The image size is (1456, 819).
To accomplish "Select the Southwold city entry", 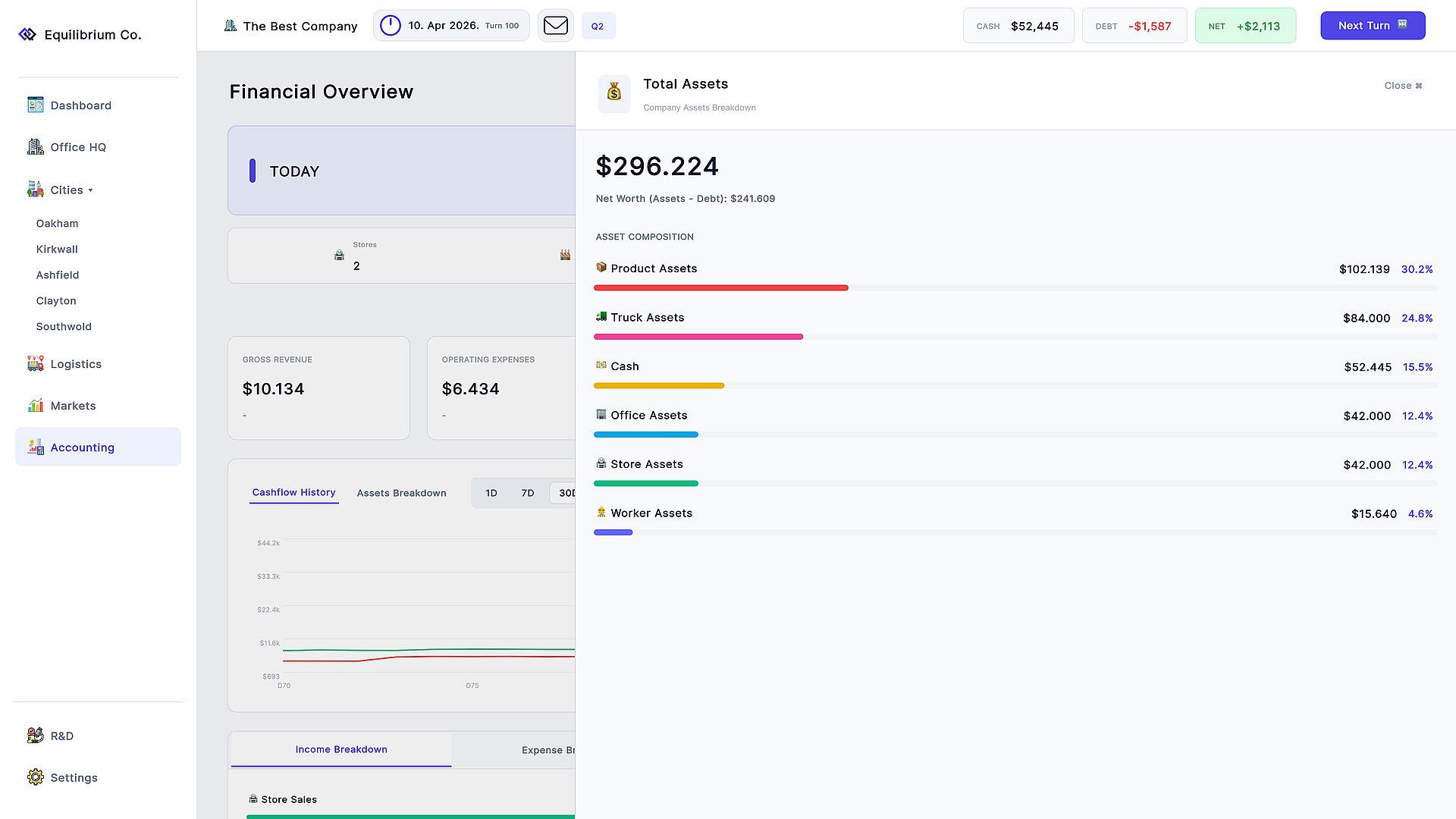I will click(x=64, y=326).
